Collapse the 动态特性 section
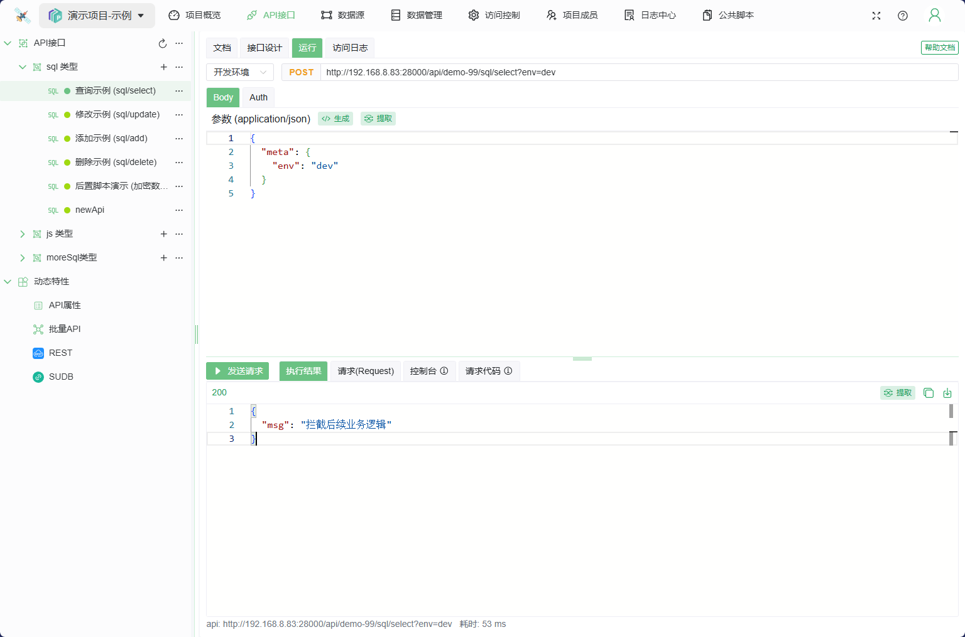 coord(8,282)
